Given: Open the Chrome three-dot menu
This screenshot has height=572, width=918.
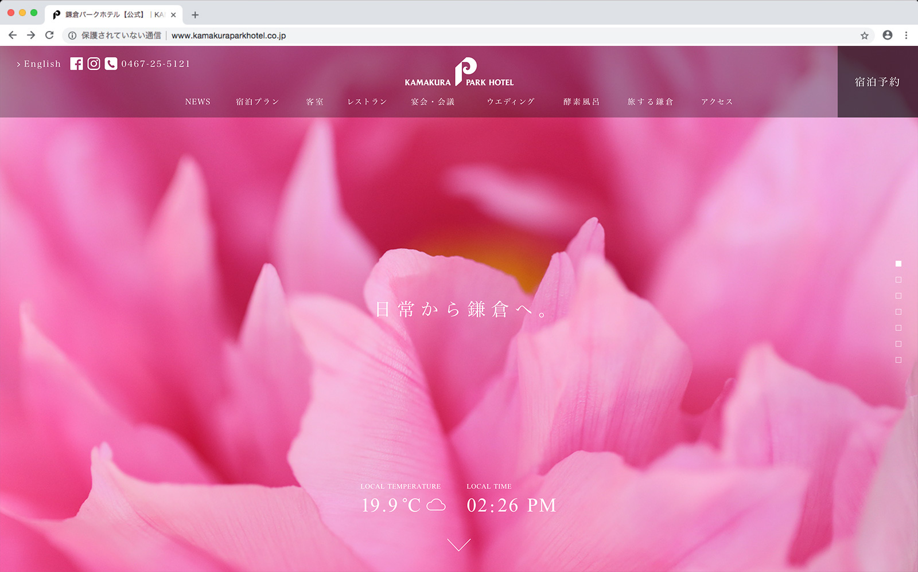Looking at the screenshot, I should point(906,35).
